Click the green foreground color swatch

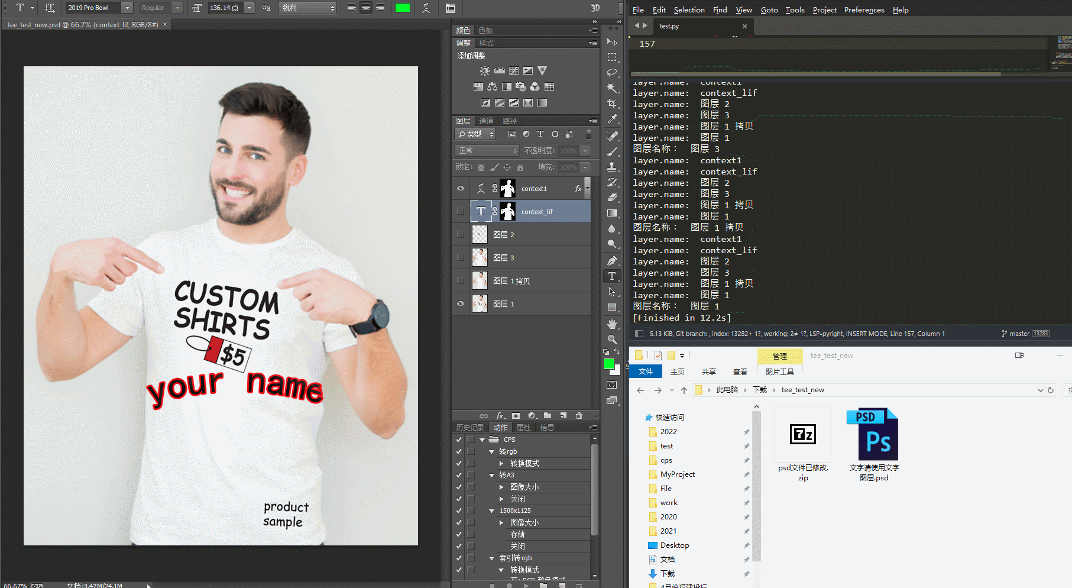click(608, 364)
